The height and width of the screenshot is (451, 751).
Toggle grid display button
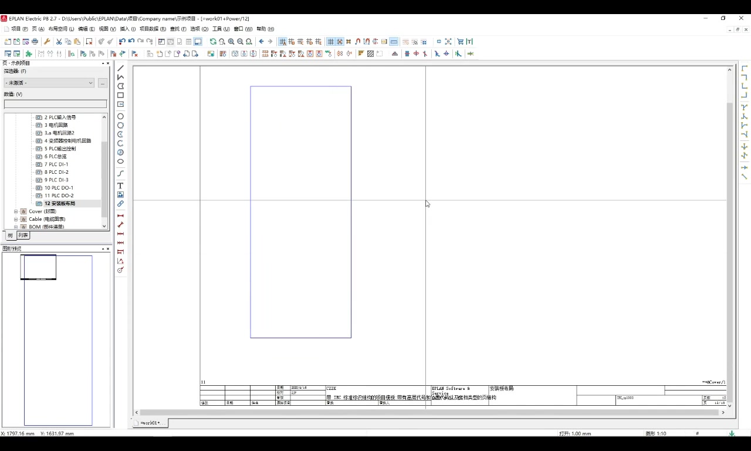(330, 42)
